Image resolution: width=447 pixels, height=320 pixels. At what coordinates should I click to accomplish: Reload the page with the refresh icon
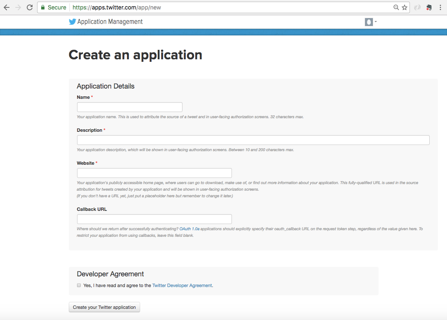coord(29,7)
